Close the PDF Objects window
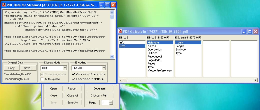Image resolution: width=260 pixels, height=110 pixels. coord(256,31)
